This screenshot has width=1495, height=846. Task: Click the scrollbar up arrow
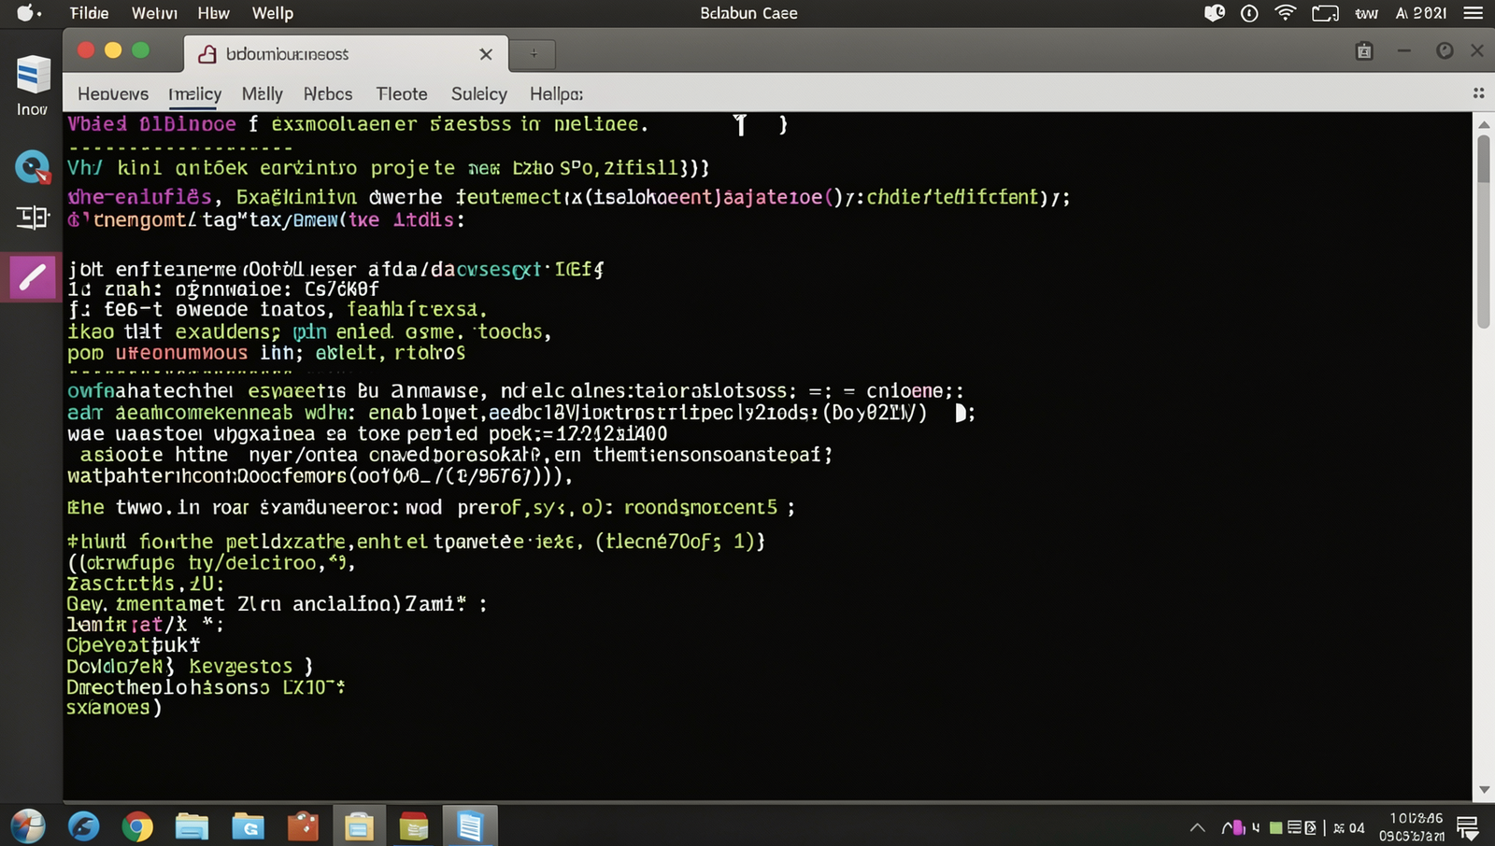pyautogui.click(x=1483, y=124)
